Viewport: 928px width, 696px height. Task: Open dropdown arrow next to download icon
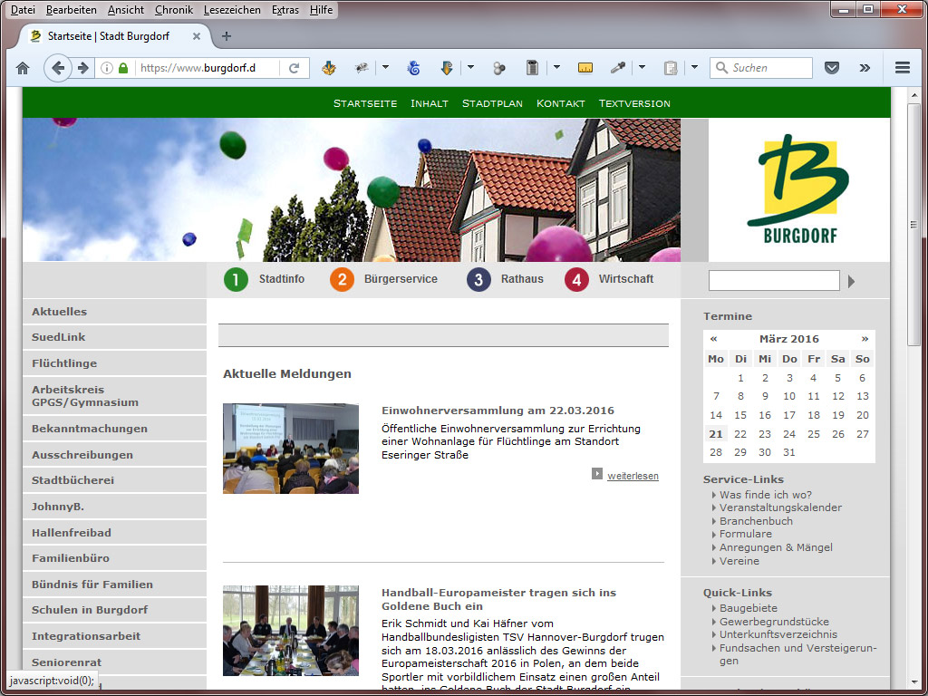[x=470, y=67]
